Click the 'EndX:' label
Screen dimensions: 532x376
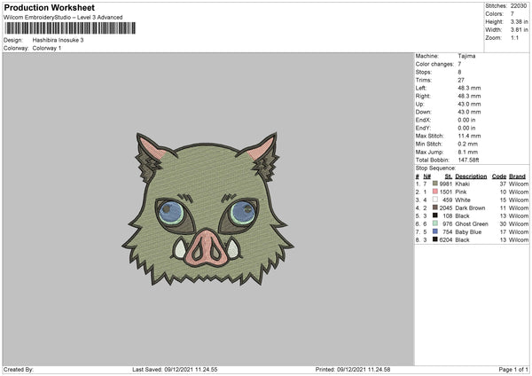pos(423,120)
